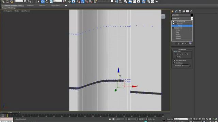Open the Modify command panel tab

tap(176, 11)
